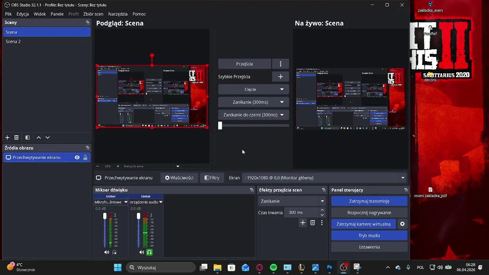This screenshot has height=275, width=489.
Task: Mute the Urządzenie audio channel
Action: 142,252
